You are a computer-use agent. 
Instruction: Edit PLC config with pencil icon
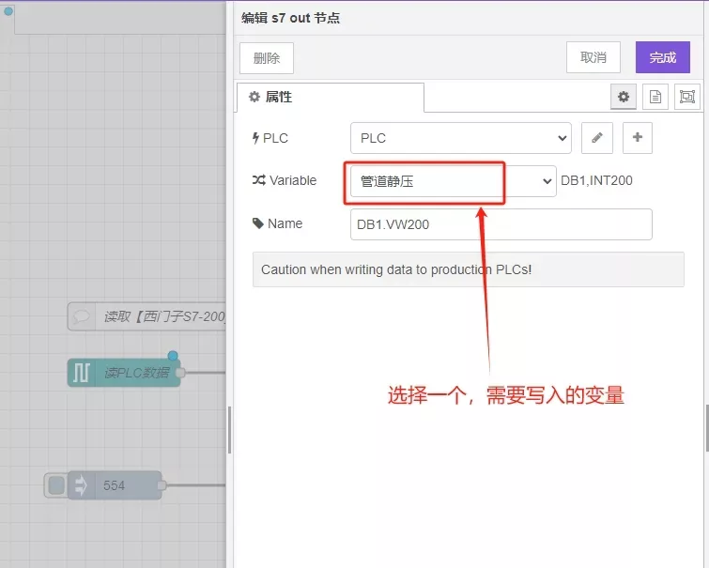pos(597,137)
